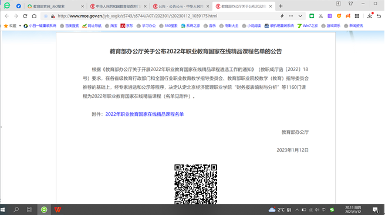The image size is (385, 215).
Task: Click the green extension icon
Action: point(312,16)
